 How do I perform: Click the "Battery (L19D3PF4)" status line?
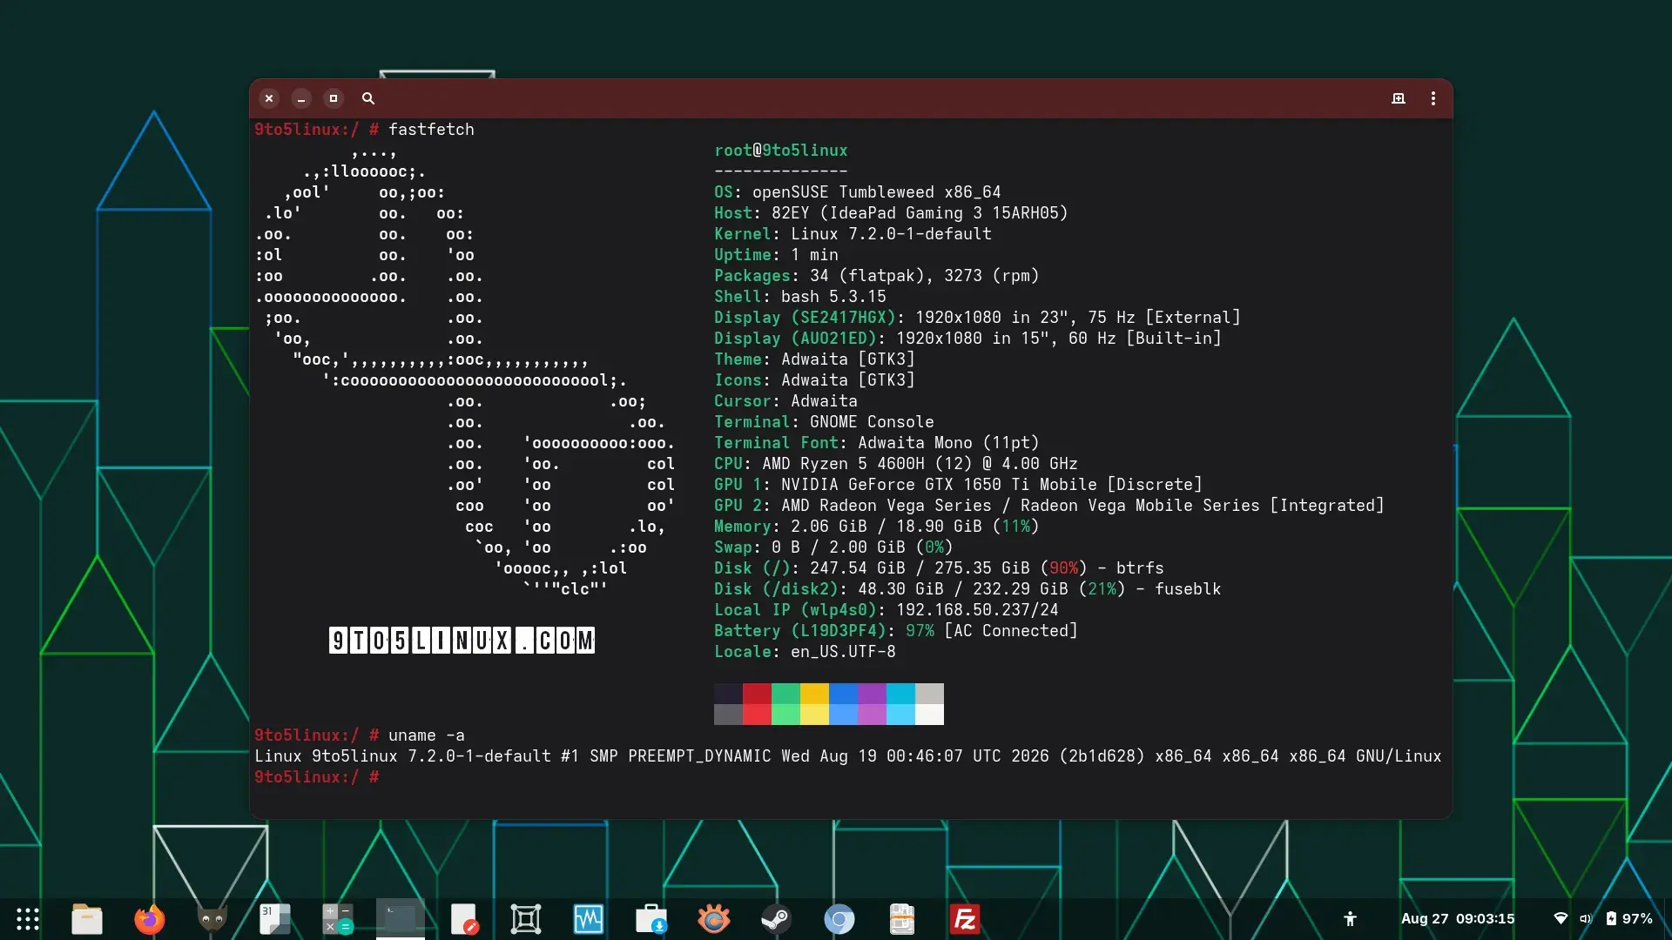[895, 631]
